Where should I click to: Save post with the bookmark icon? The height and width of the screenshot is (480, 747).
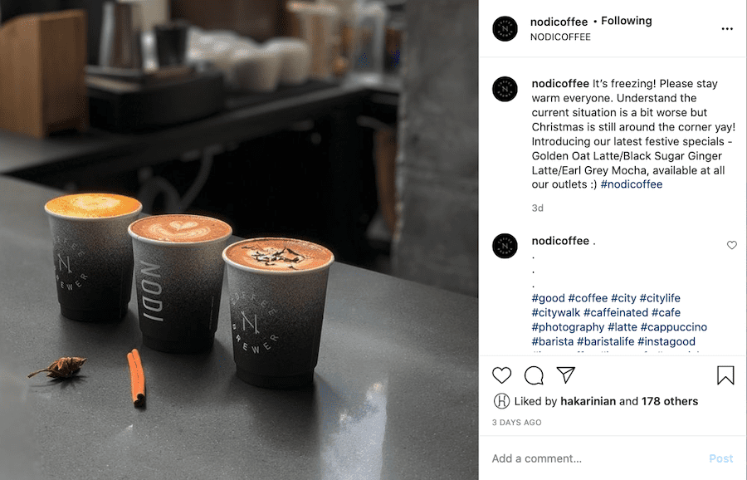pyautogui.click(x=725, y=375)
